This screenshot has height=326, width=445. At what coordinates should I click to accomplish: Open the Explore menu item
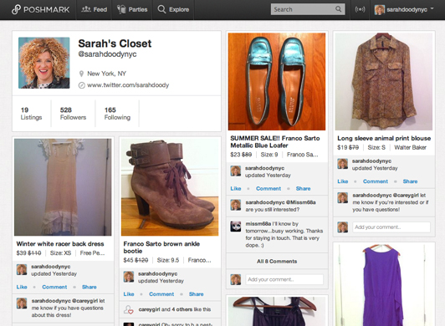pyautogui.click(x=173, y=10)
